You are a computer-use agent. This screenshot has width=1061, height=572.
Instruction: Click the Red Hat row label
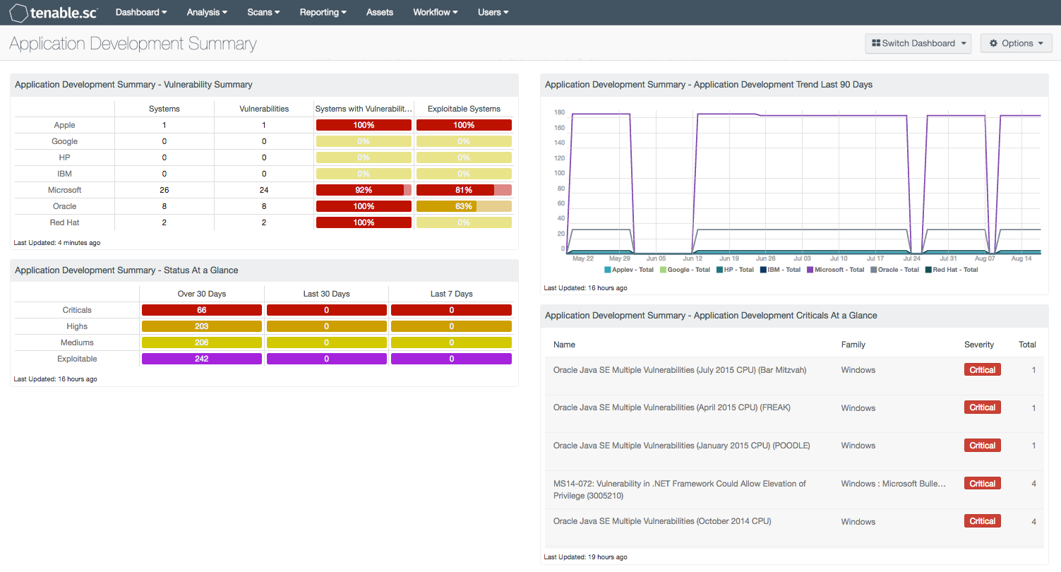click(64, 222)
